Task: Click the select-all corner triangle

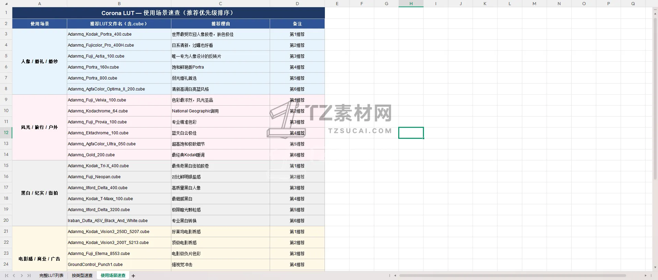Action: click(6, 4)
